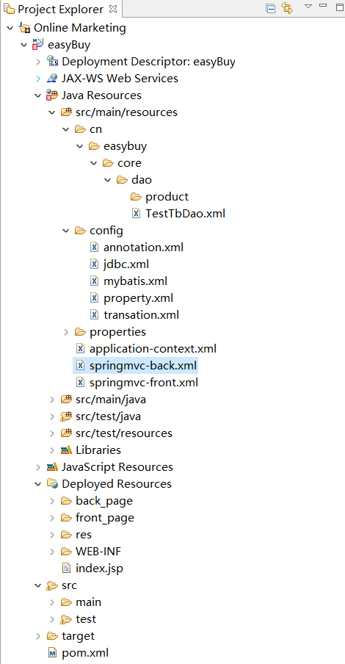Click the src/main/resources package icon

[67, 112]
